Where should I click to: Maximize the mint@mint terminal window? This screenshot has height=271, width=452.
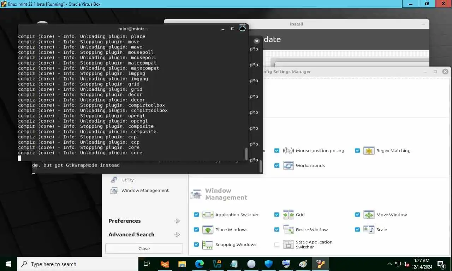(x=233, y=29)
